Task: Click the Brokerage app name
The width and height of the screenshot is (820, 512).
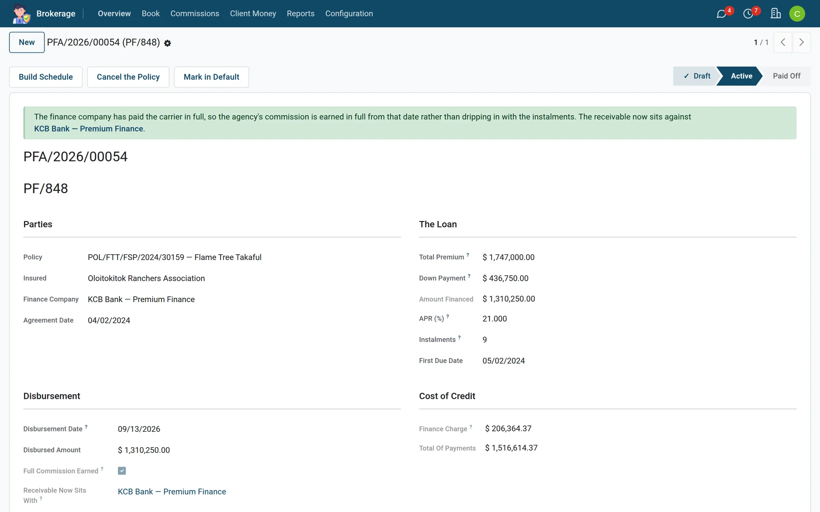Action: point(56,14)
